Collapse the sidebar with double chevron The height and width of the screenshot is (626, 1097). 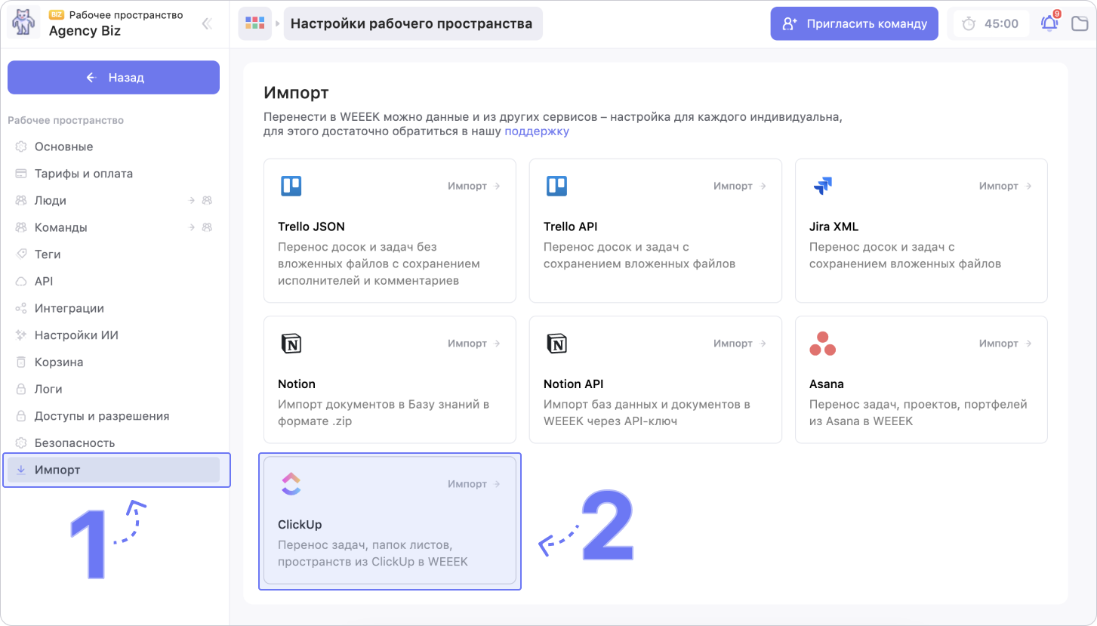pyautogui.click(x=206, y=24)
